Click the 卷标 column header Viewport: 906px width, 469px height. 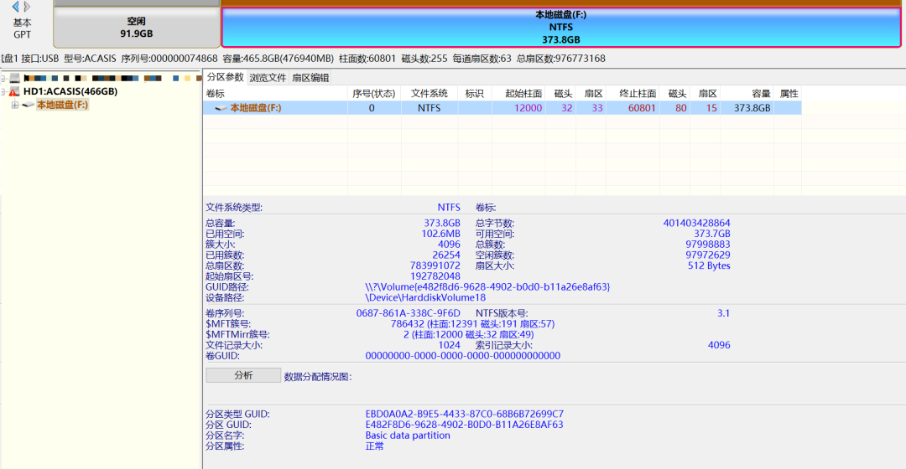(x=275, y=94)
